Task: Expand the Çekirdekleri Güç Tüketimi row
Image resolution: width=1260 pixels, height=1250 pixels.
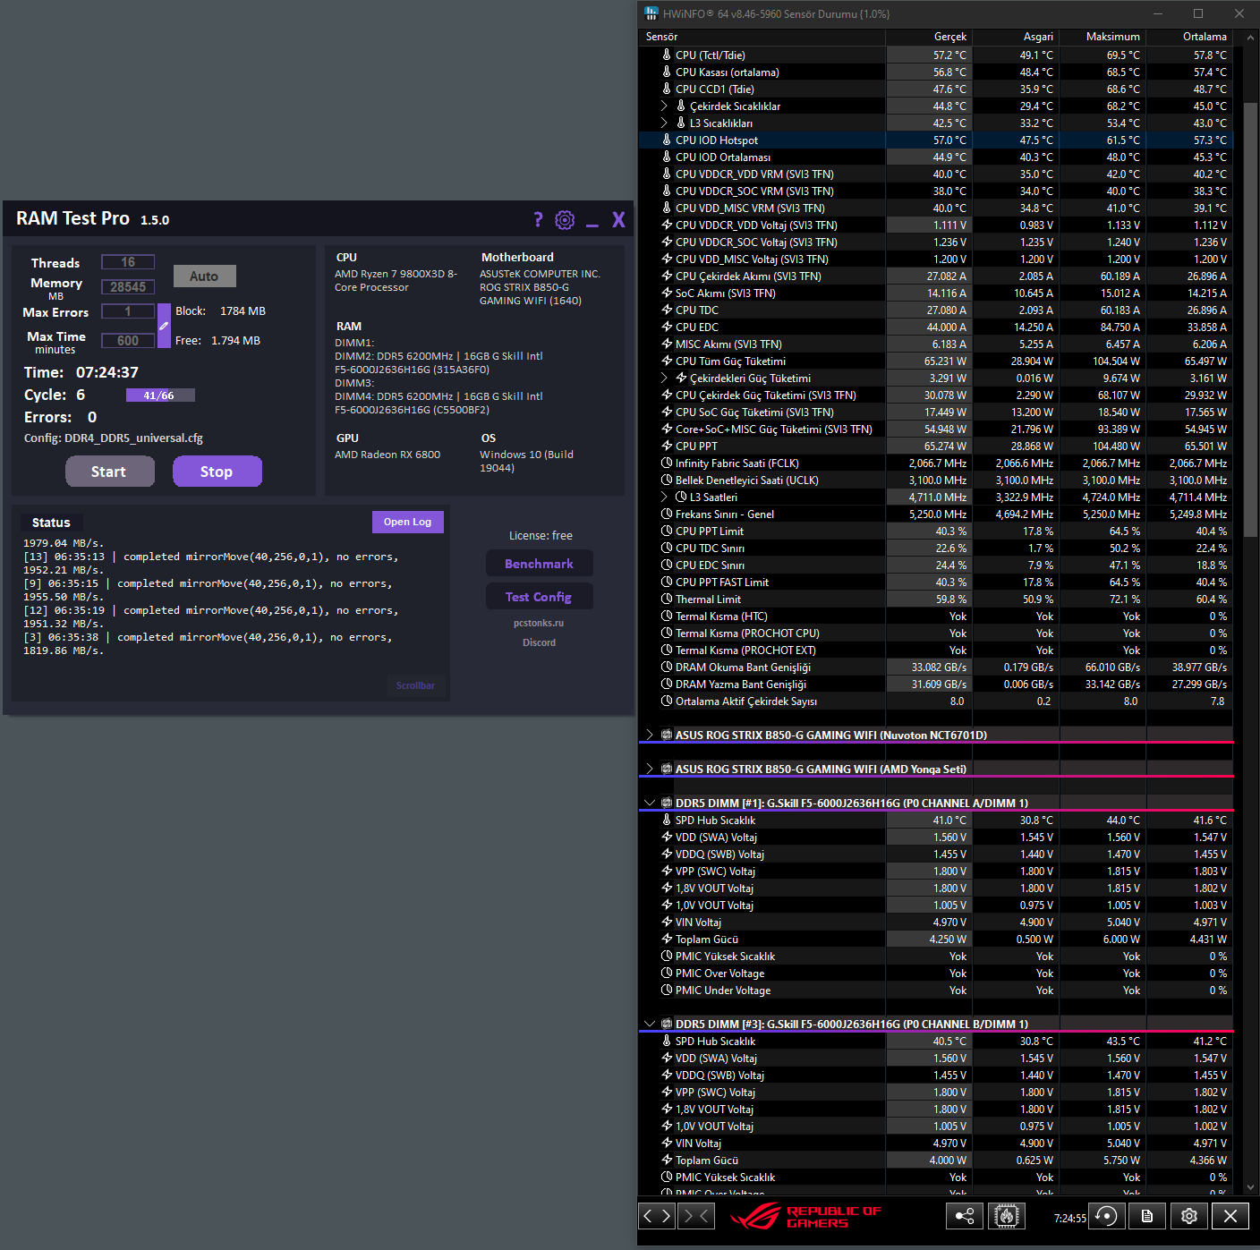Action: click(664, 378)
